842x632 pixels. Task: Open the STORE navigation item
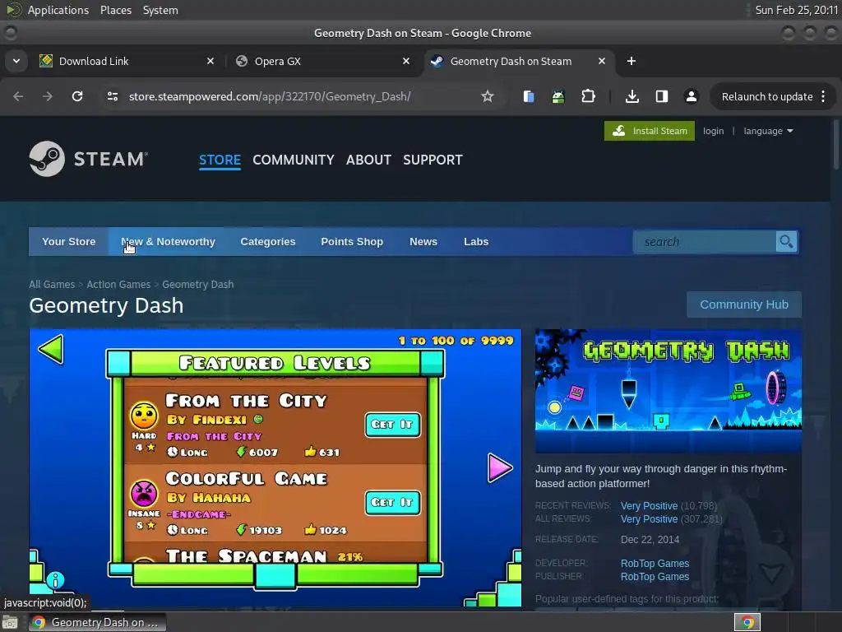(220, 160)
